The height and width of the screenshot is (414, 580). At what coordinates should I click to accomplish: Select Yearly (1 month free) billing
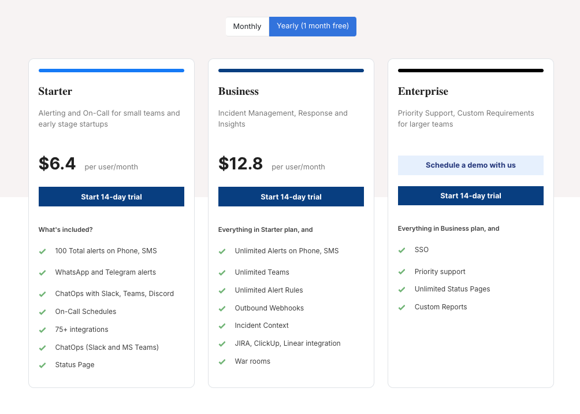coord(313,26)
